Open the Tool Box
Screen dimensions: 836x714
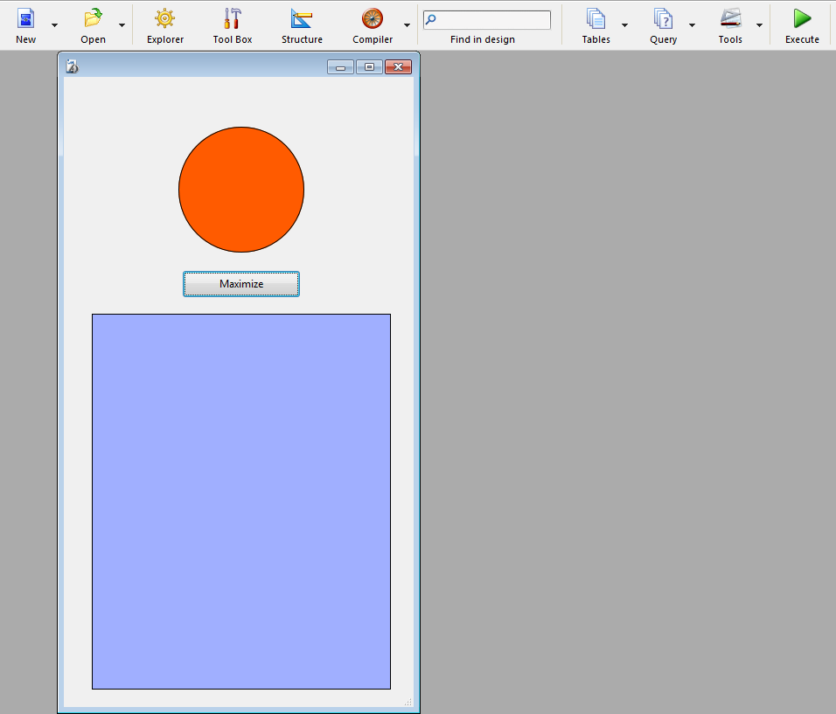[x=232, y=19]
